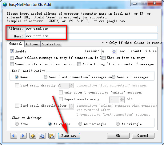Click the Repeat emails 60 min field
The width and height of the screenshot is (164, 145).
[x=114, y=99]
